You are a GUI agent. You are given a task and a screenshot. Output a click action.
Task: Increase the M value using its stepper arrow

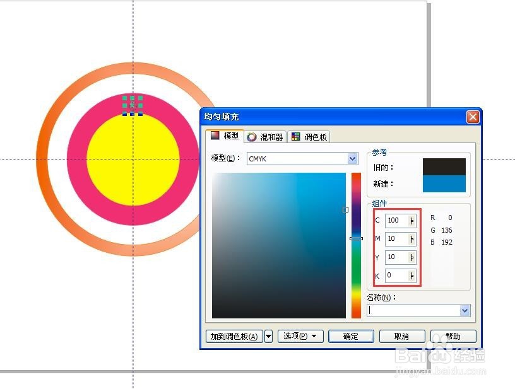tap(411, 236)
